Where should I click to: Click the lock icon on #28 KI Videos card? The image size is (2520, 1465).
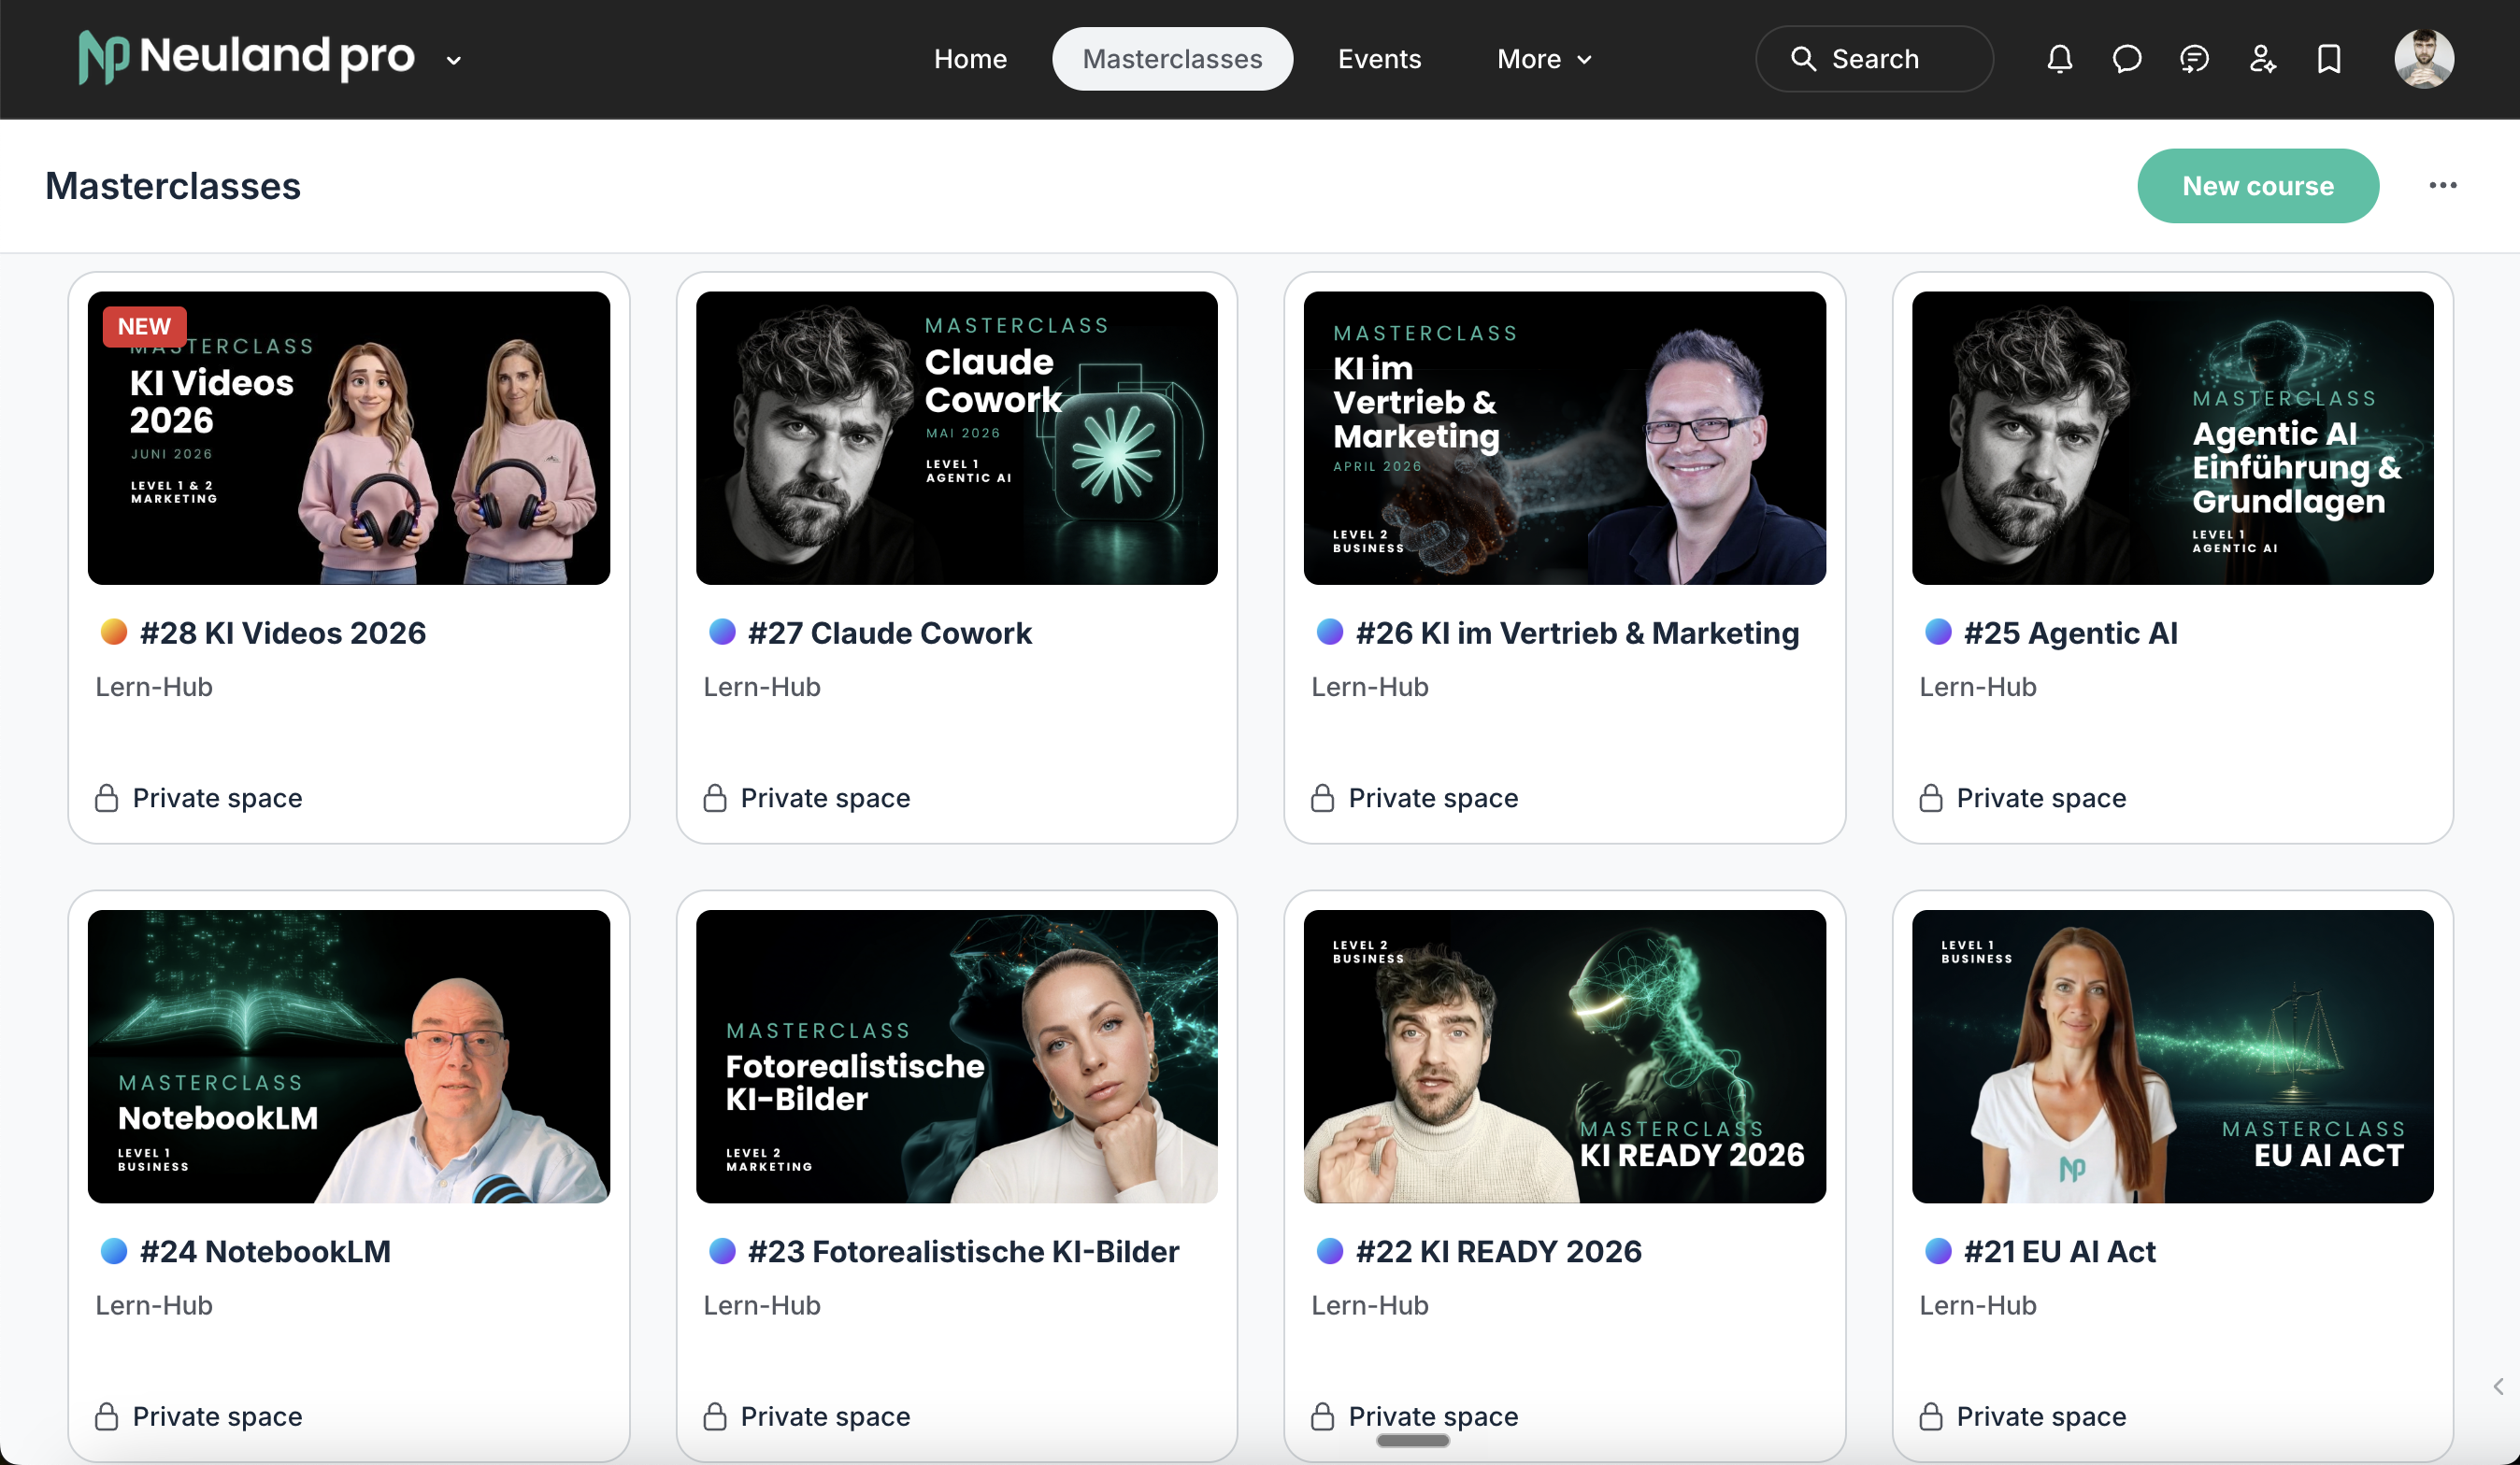click(x=106, y=798)
